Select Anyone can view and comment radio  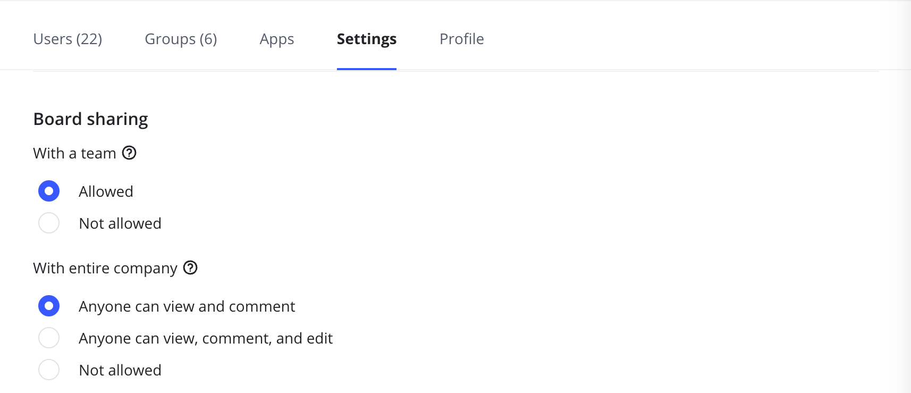(x=49, y=306)
